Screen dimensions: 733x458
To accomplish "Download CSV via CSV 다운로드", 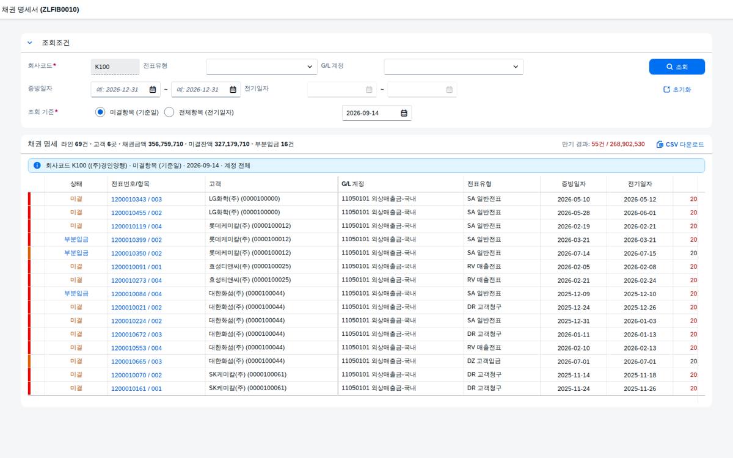I will [680, 145].
